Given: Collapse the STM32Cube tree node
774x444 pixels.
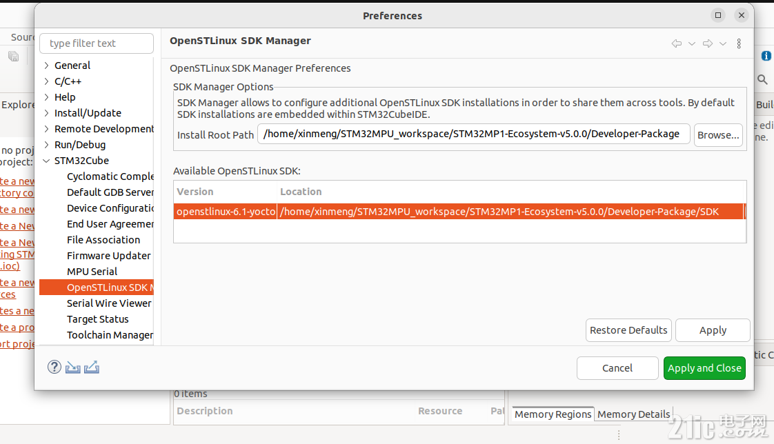Looking at the screenshot, I should coord(46,161).
